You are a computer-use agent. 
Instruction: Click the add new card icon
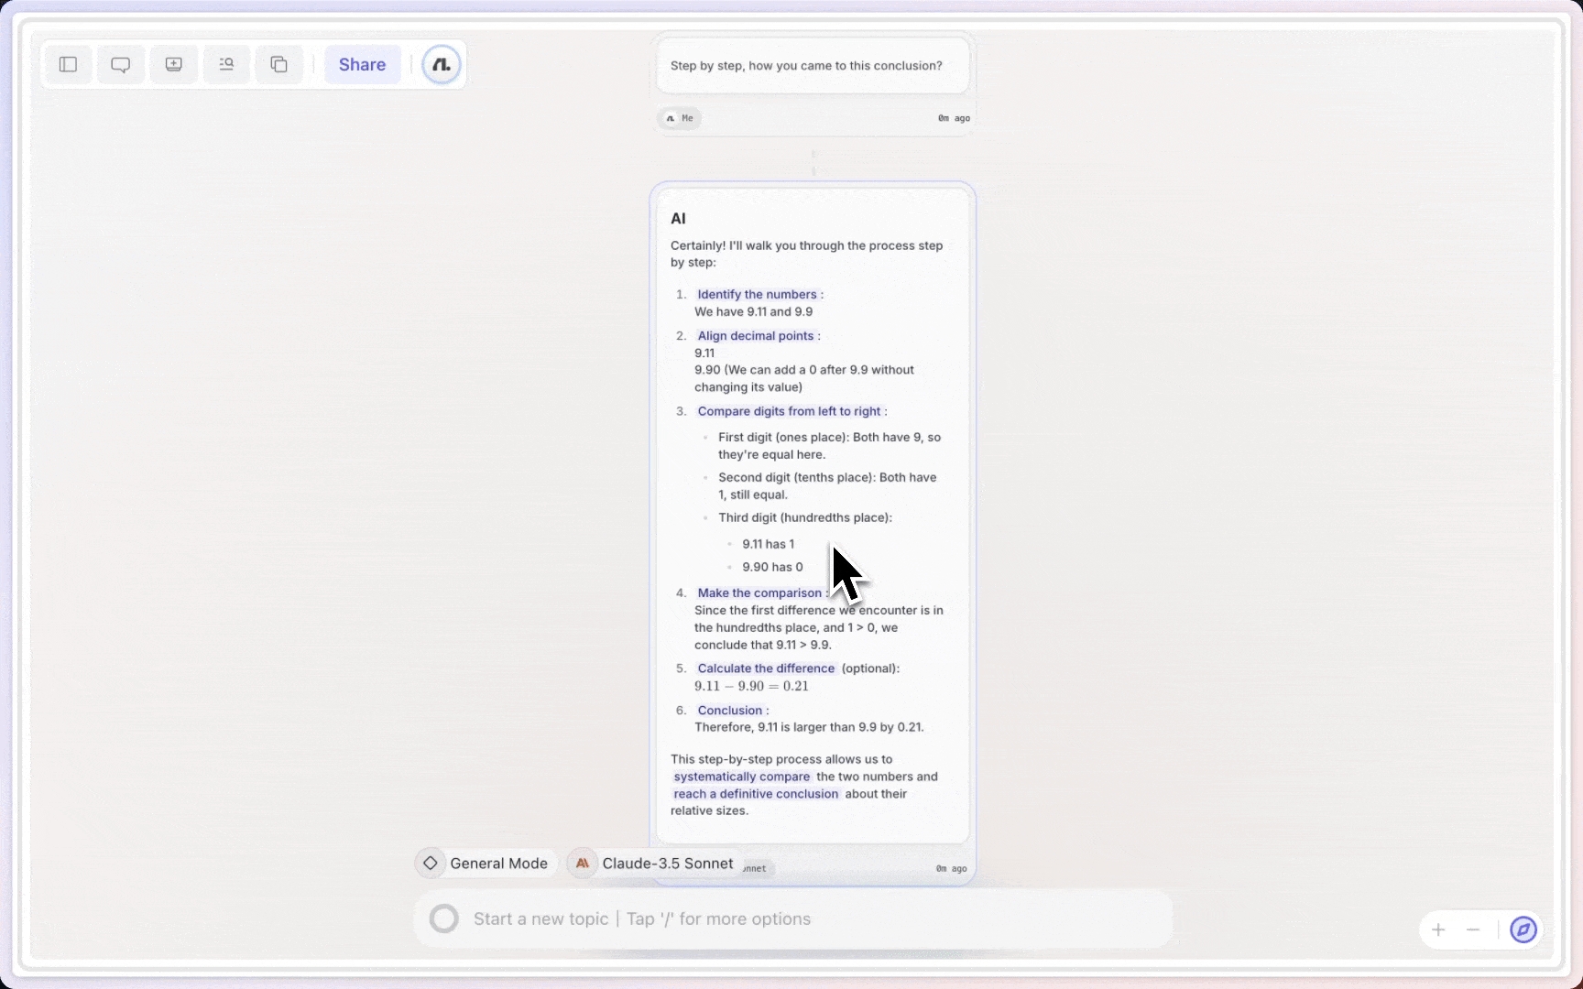[x=173, y=64]
